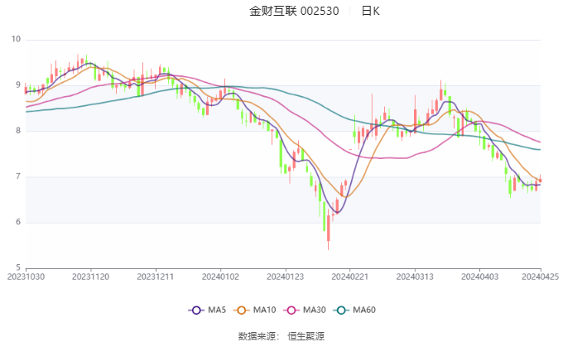Select the 20240425 date axis marker
The image size is (563, 342).
pos(540,277)
